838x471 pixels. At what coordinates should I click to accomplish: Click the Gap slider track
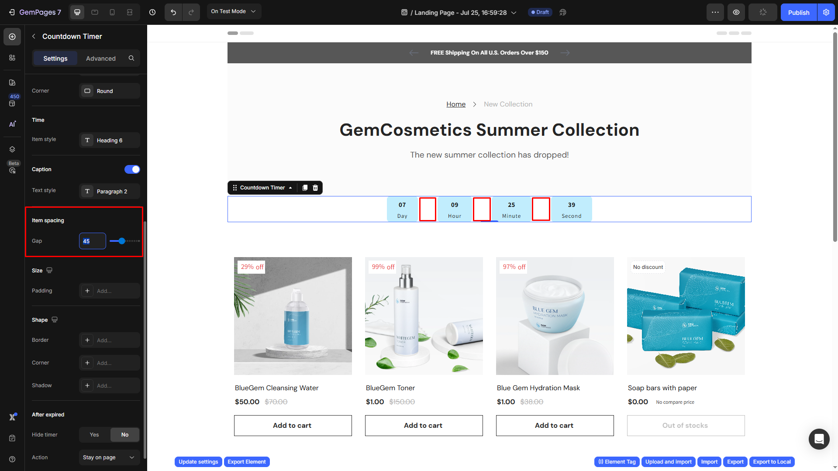[x=125, y=241]
